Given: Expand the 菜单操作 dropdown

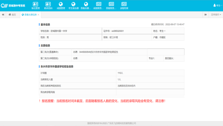Looking at the screenshot, I should [x=216, y=15].
